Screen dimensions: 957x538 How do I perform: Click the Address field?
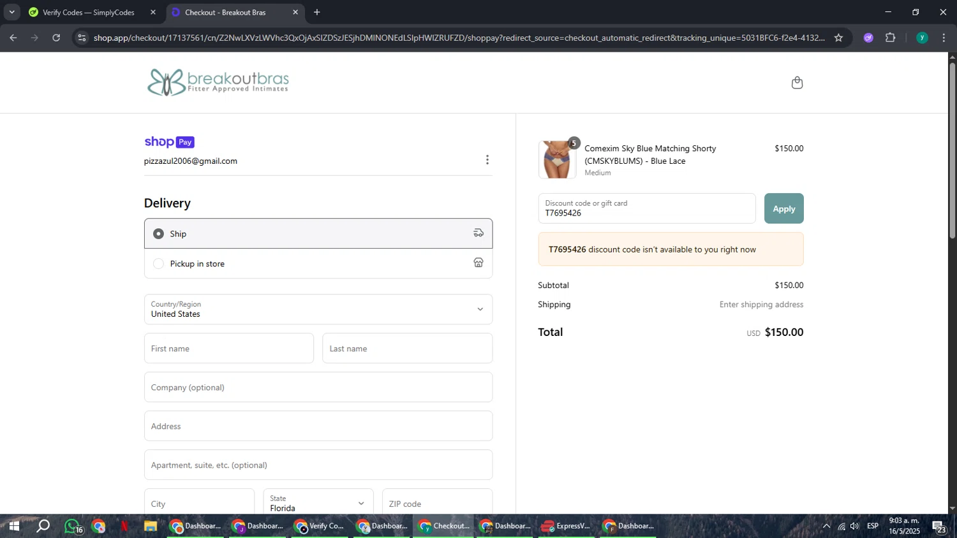coord(318,426)
